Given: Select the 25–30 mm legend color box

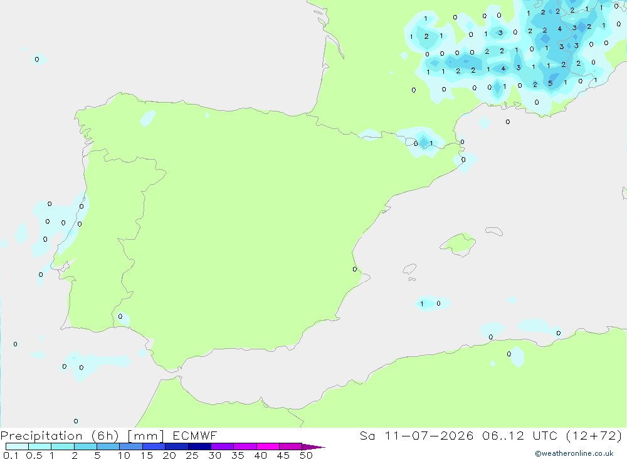Looking at the screenshot, I should pyautogui.click(x=199, y=446).
